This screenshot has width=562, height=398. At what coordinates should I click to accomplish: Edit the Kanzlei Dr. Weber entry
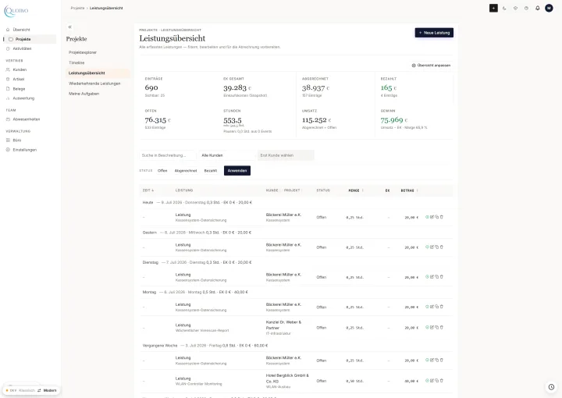(432, 327)
